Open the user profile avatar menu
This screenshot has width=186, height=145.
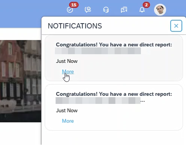[x=160, y=10]
